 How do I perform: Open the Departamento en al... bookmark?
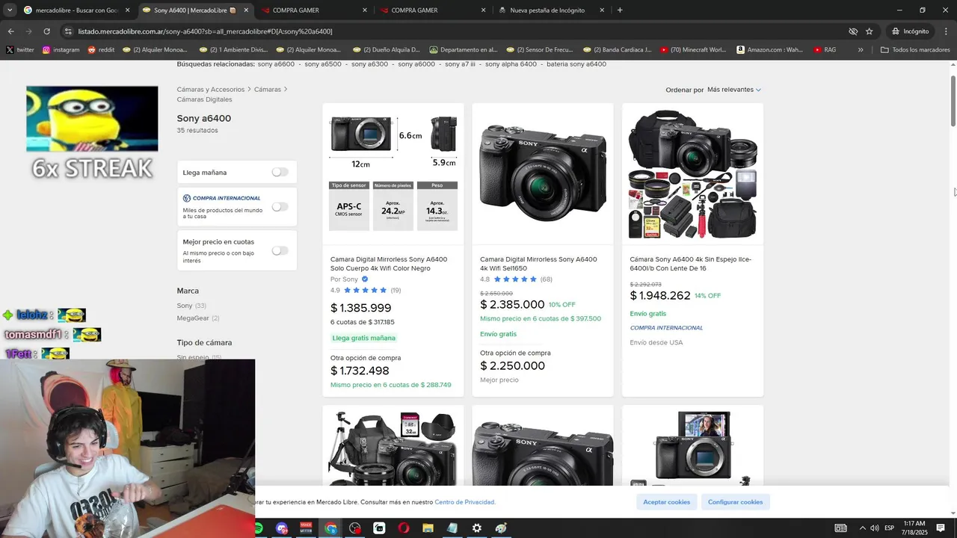(x=464, y=50)
